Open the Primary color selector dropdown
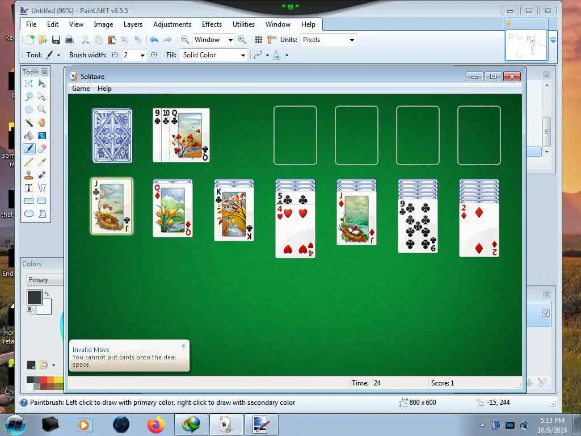This screenshot has height=436, width=581. (x=45, y=280)
